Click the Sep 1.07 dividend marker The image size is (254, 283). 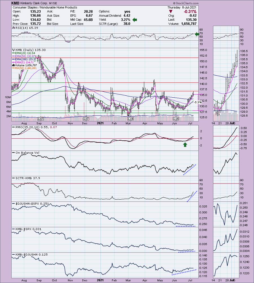coord(41,119)
